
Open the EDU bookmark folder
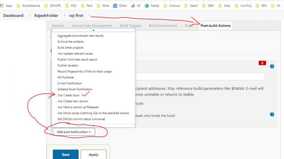click(x=71, y=6)
